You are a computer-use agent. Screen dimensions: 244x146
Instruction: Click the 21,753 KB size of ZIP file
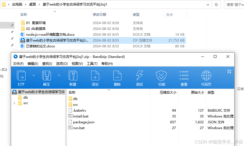[x=176, y=40]
